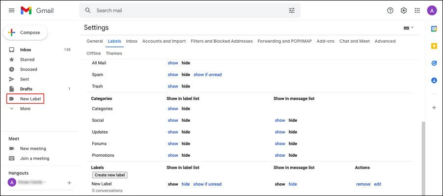Open input tools dropdown arrow
This screenshot has width=443, height=196.
pos(413,28)
